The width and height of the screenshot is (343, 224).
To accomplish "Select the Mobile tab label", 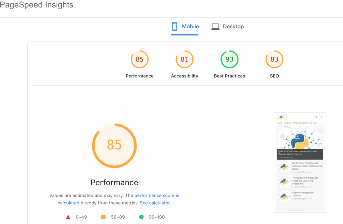I will 190,26.
